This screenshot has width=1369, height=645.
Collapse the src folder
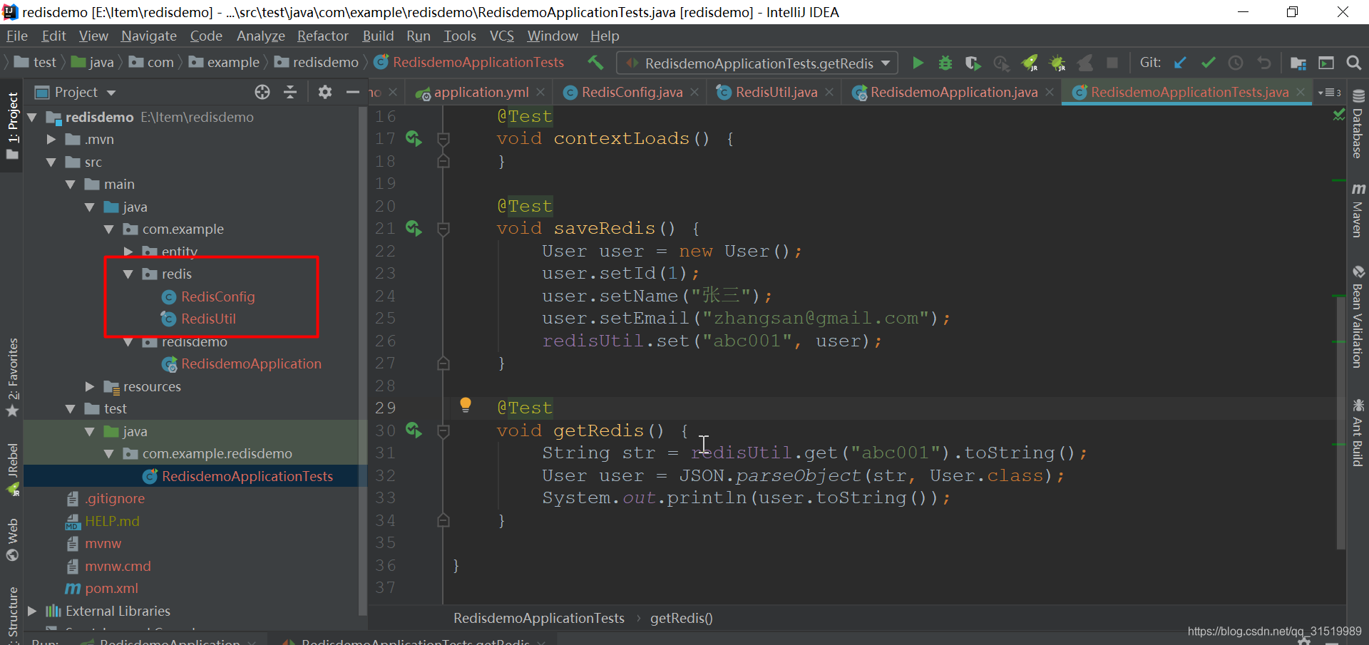coord(51,162)
